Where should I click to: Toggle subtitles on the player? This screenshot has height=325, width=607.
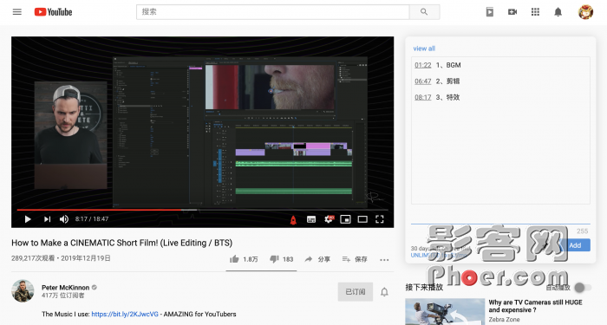tap(311, 219)
